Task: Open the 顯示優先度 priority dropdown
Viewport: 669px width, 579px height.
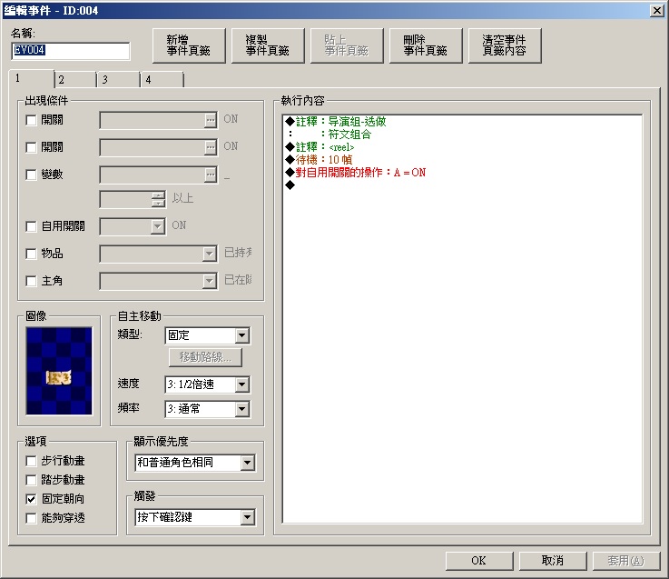Action: click(195, 463)
